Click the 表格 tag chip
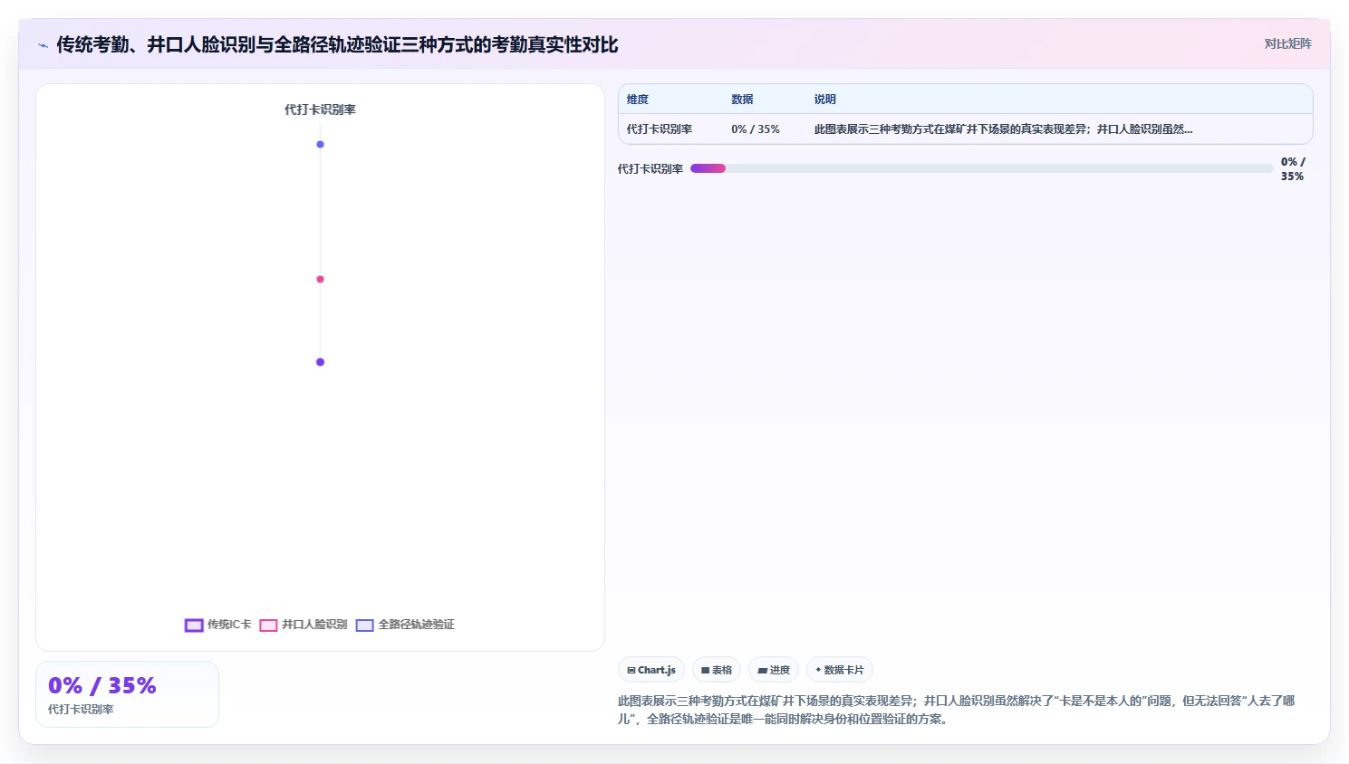Image resolution: width=1349 pixels, height=764 pixels. (x=717, y=670)
